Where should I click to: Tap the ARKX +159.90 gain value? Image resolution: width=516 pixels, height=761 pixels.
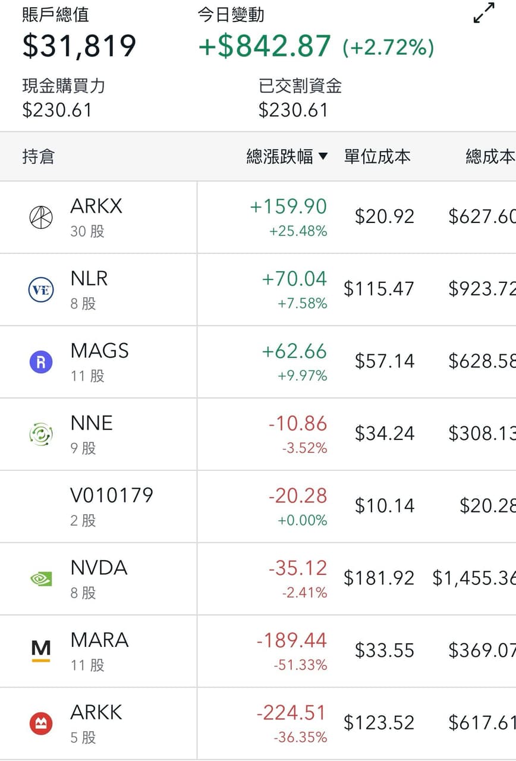pos(288,206)
